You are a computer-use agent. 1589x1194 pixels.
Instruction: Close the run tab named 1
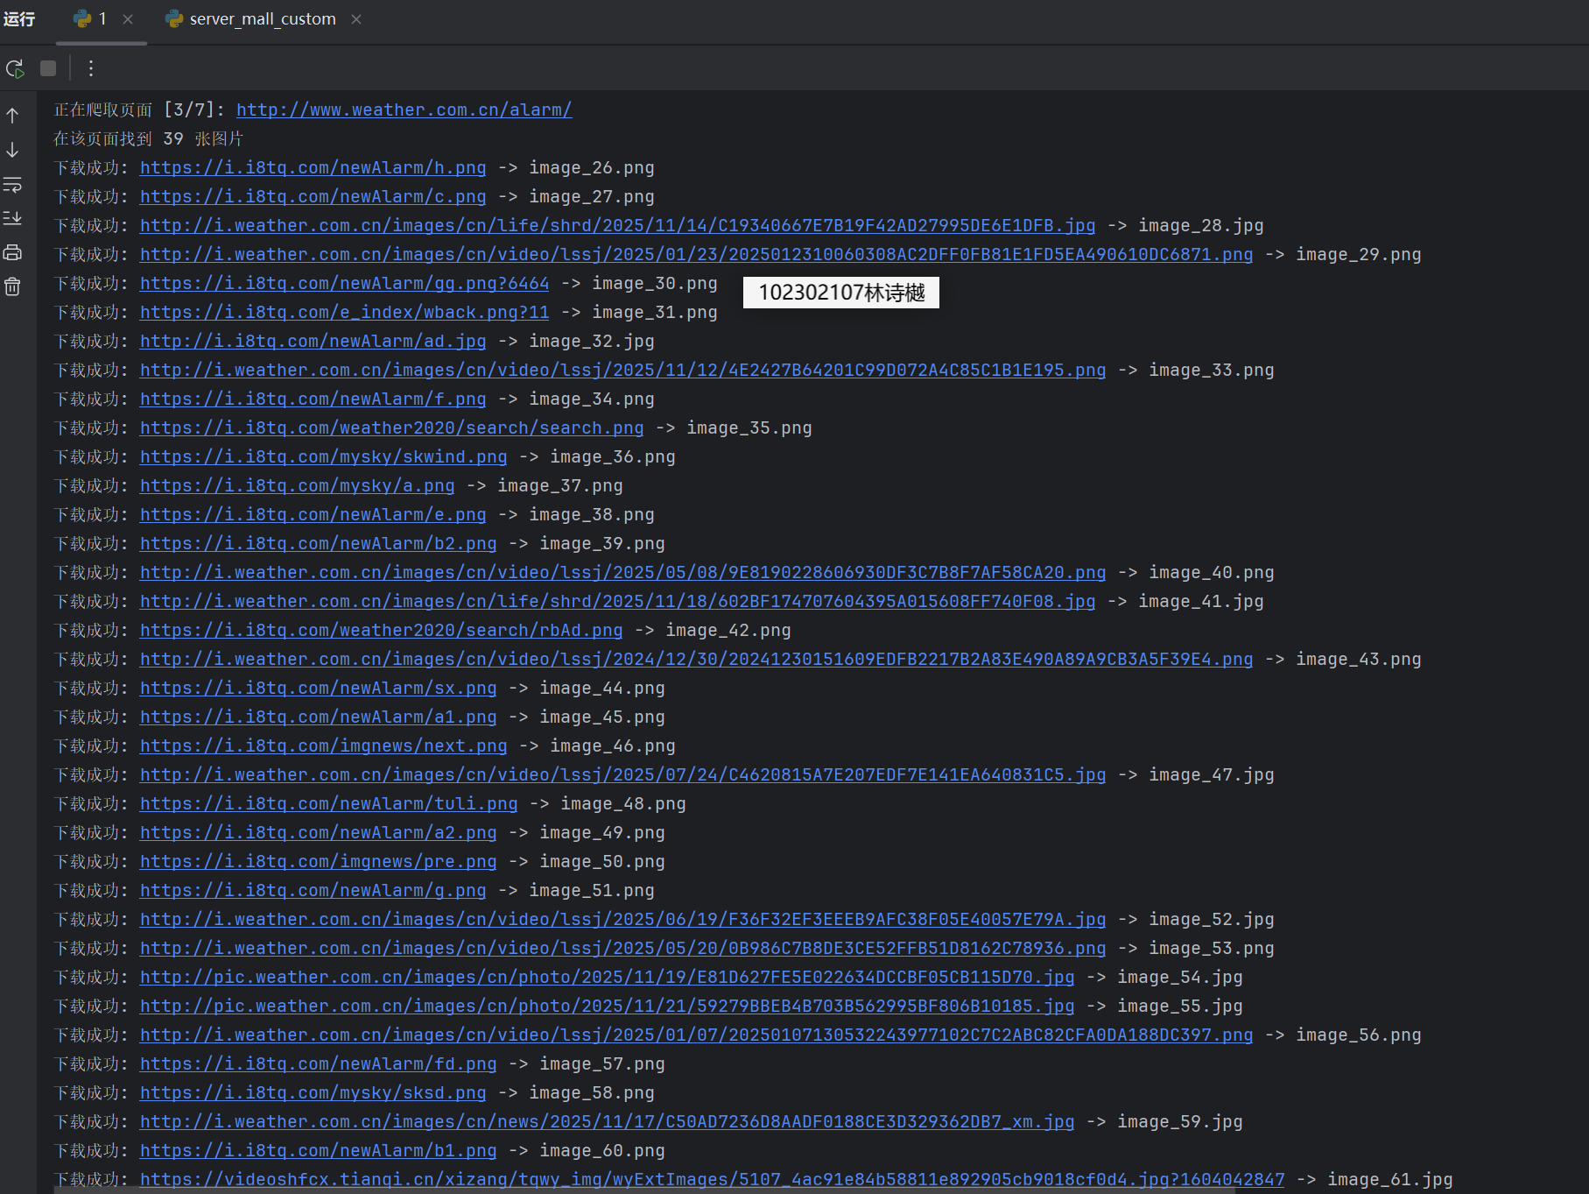pos(128,19)
